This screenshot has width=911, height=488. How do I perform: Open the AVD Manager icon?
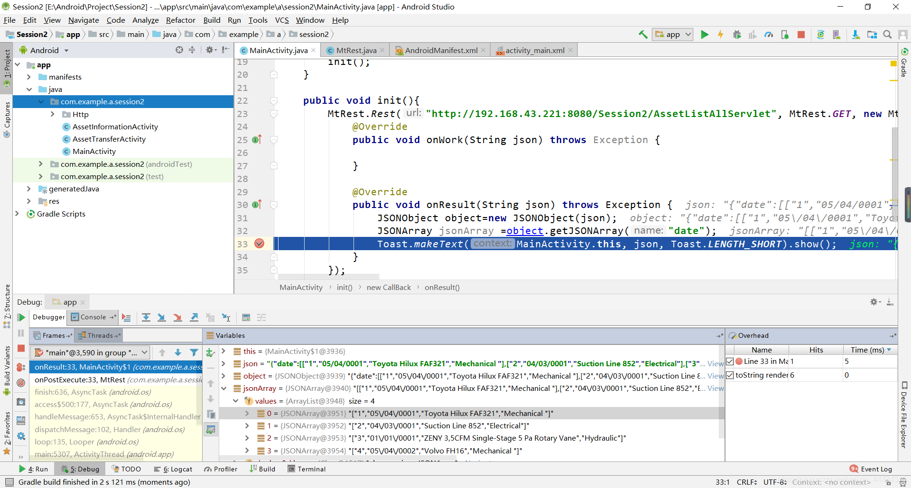(x=837, y=34)
